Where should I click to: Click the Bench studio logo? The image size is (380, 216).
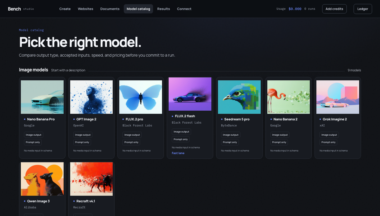tap(21, 9)
